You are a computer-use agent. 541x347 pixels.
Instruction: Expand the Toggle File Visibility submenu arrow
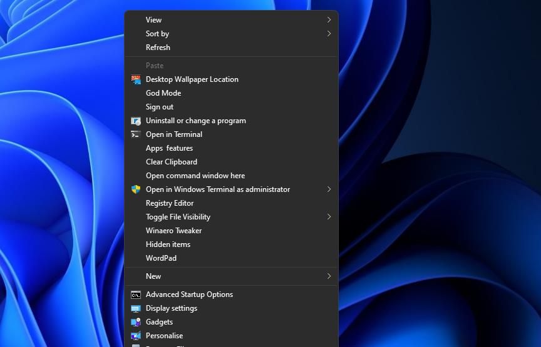(329, 217)
